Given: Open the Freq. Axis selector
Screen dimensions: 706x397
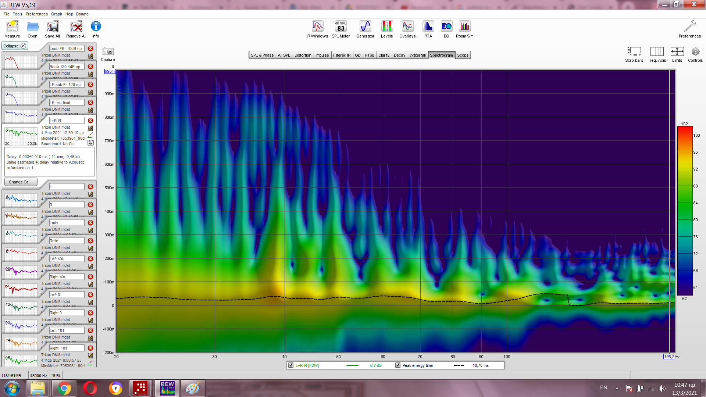Looking at the screenshot, I should click(x=657, y=52).
